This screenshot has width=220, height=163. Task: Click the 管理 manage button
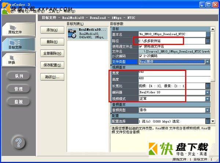19,89
